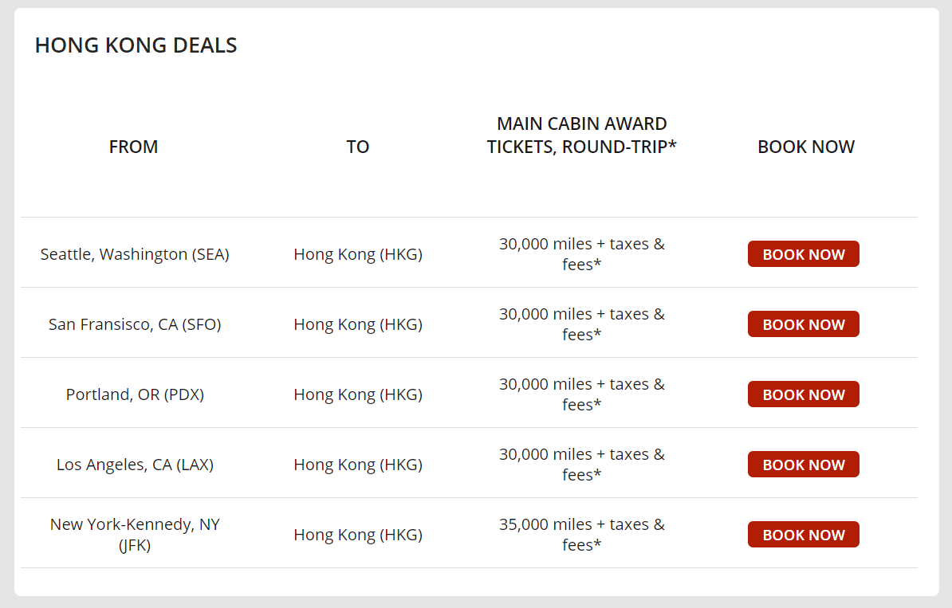This screenshot has height=608, width=952.
Task: Click Hong Kong (HKG) destination in JFK row
Action: click(358, 535)
